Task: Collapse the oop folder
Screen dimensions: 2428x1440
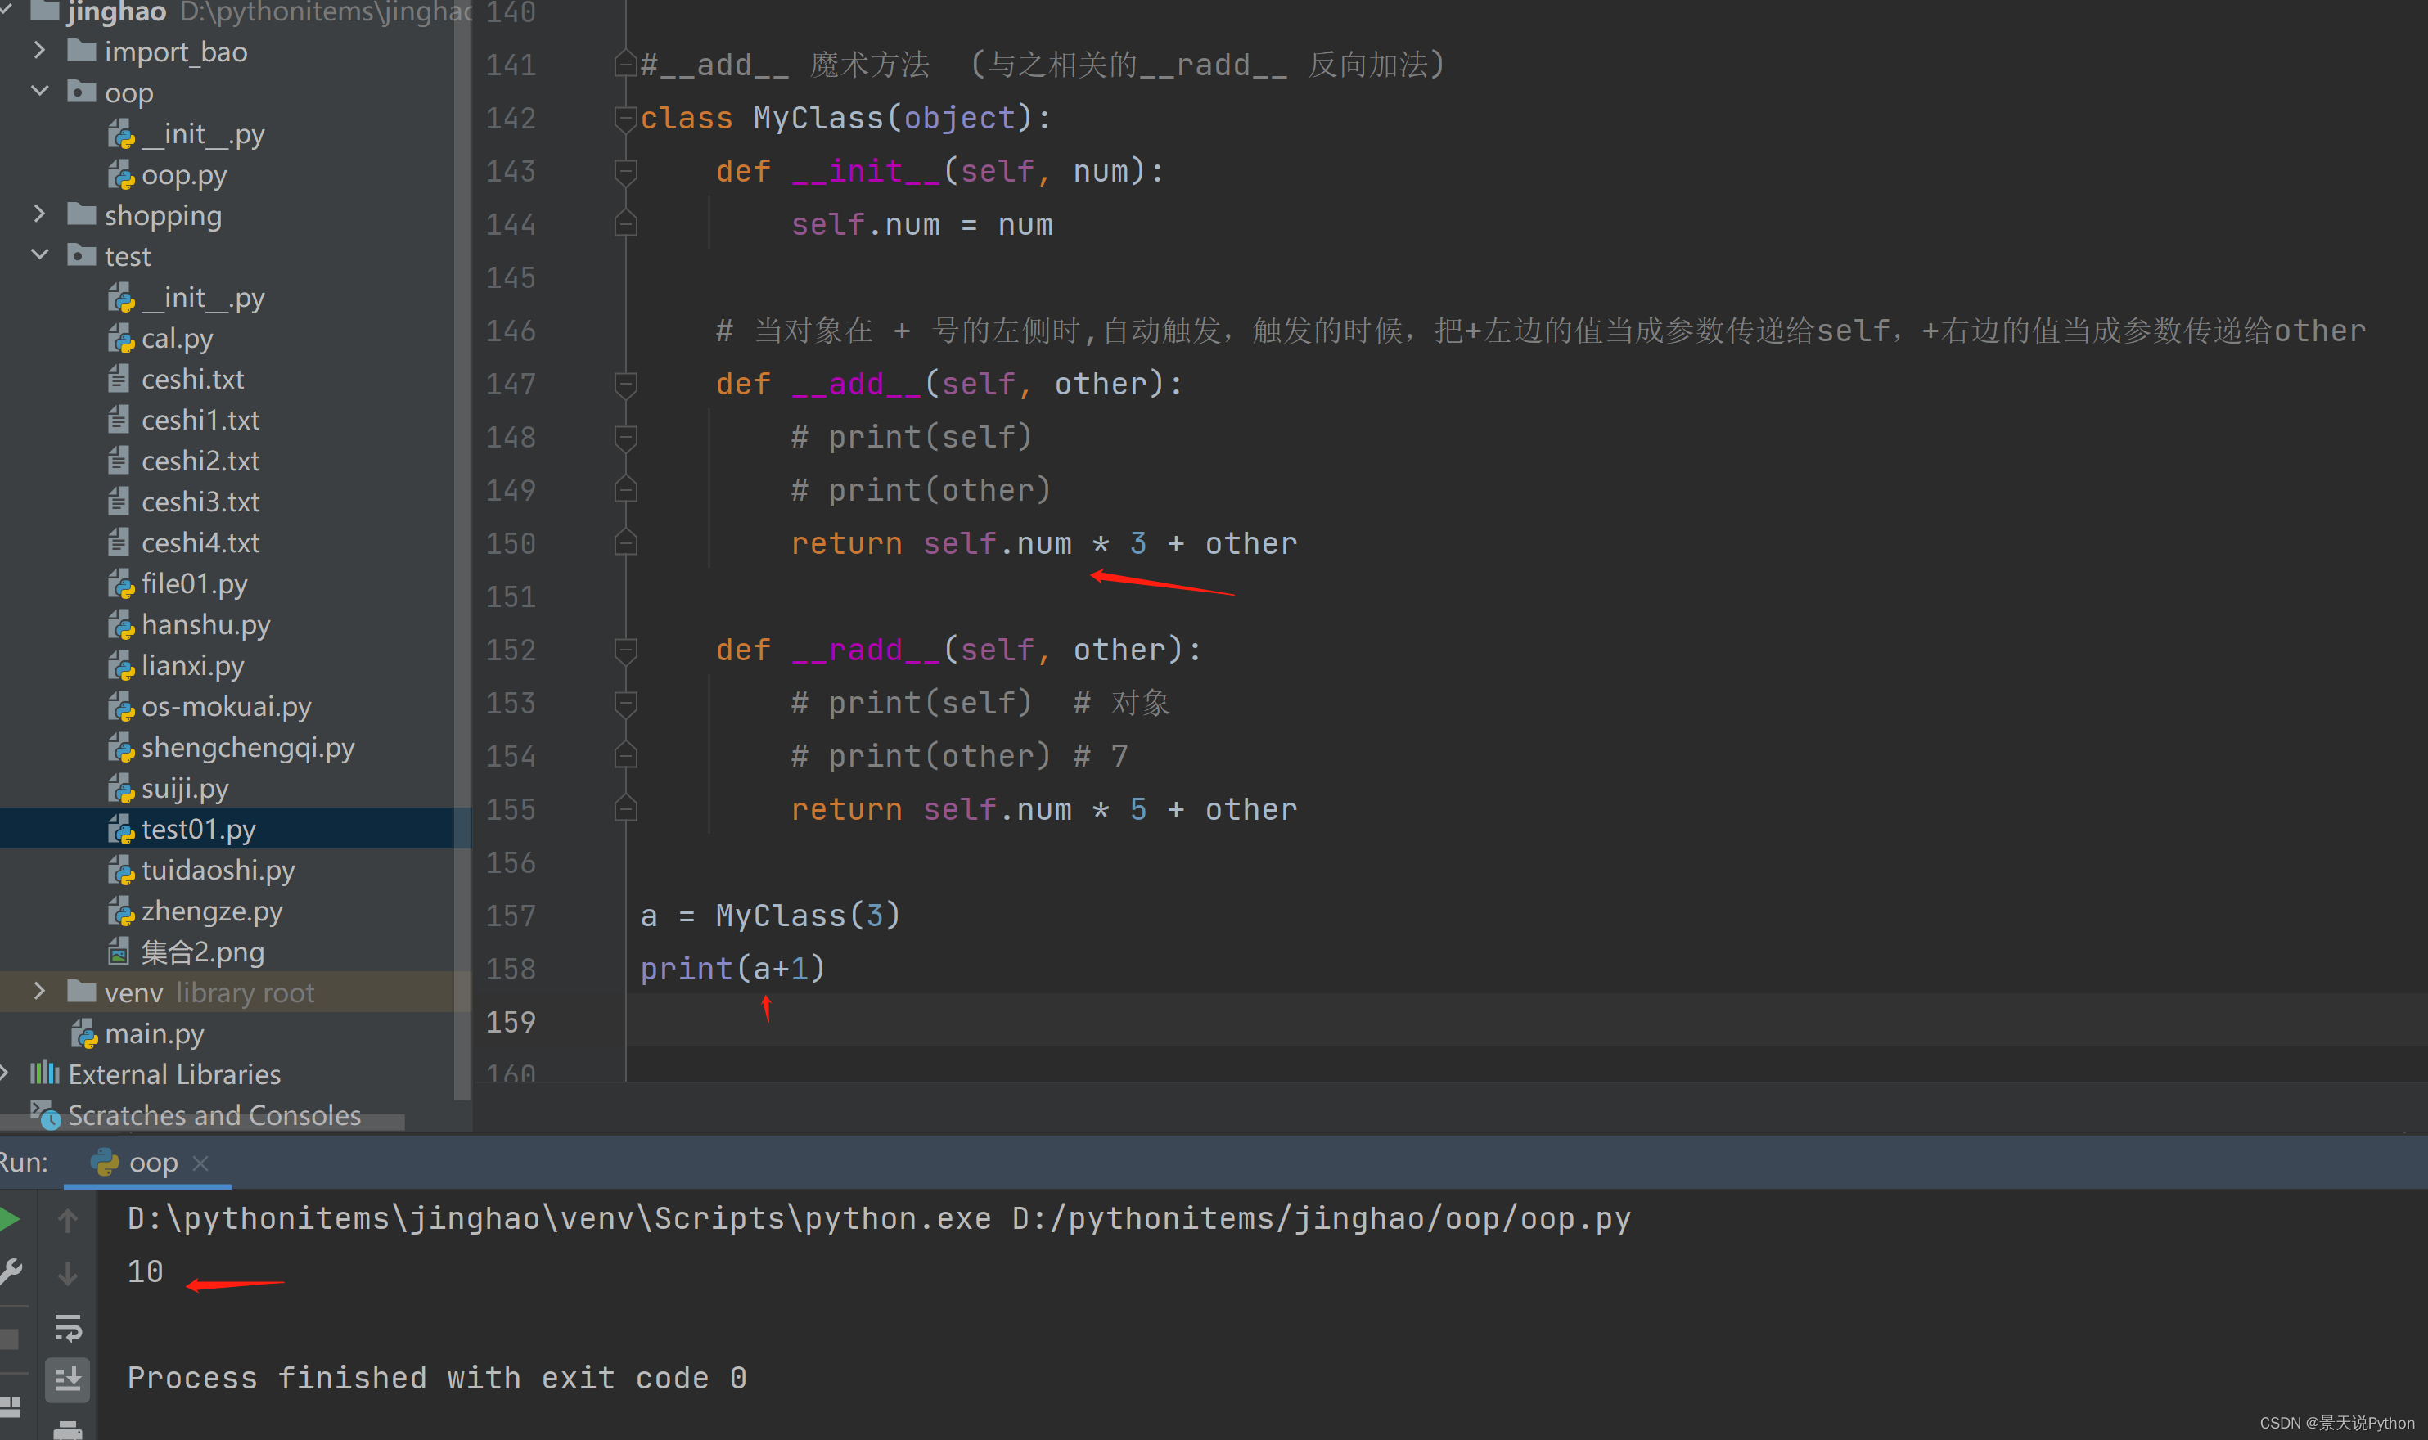Action: click(40, 91)
